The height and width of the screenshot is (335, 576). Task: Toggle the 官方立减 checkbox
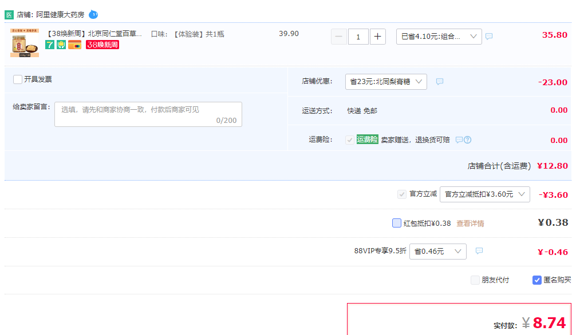pyautogui.click(x=402, y=194)
